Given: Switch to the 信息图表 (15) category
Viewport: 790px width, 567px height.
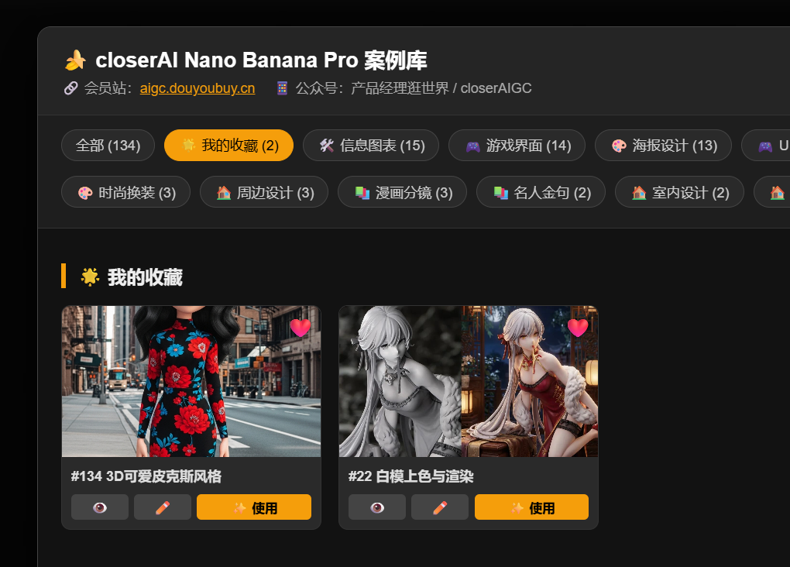Looking at the screenshot, I should pos(371,145).
